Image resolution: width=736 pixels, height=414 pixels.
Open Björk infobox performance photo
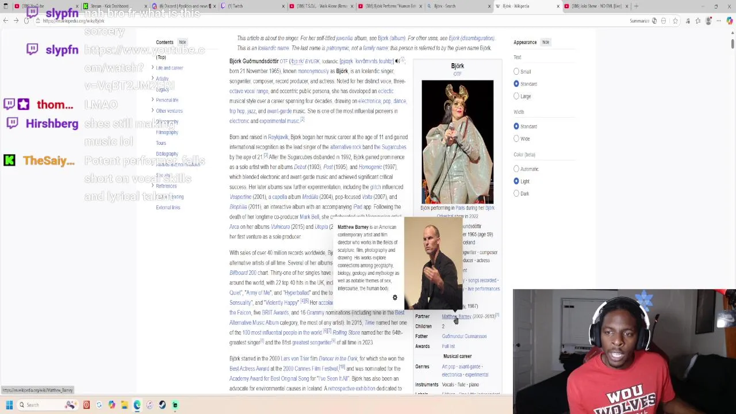(457, 142)
